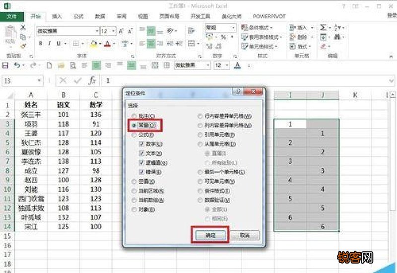
Task: Switch to the POWERPIVOT tab
Action: coord(269,16)
